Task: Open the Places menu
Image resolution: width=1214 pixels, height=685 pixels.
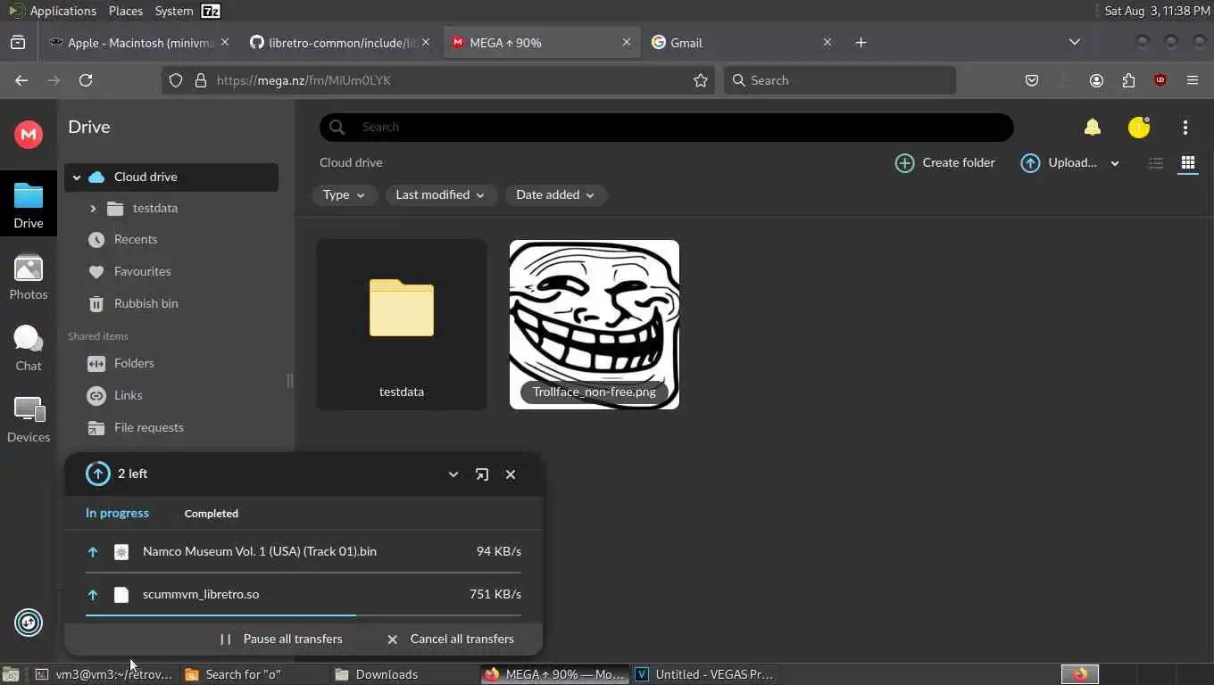Action: point(126,11)
